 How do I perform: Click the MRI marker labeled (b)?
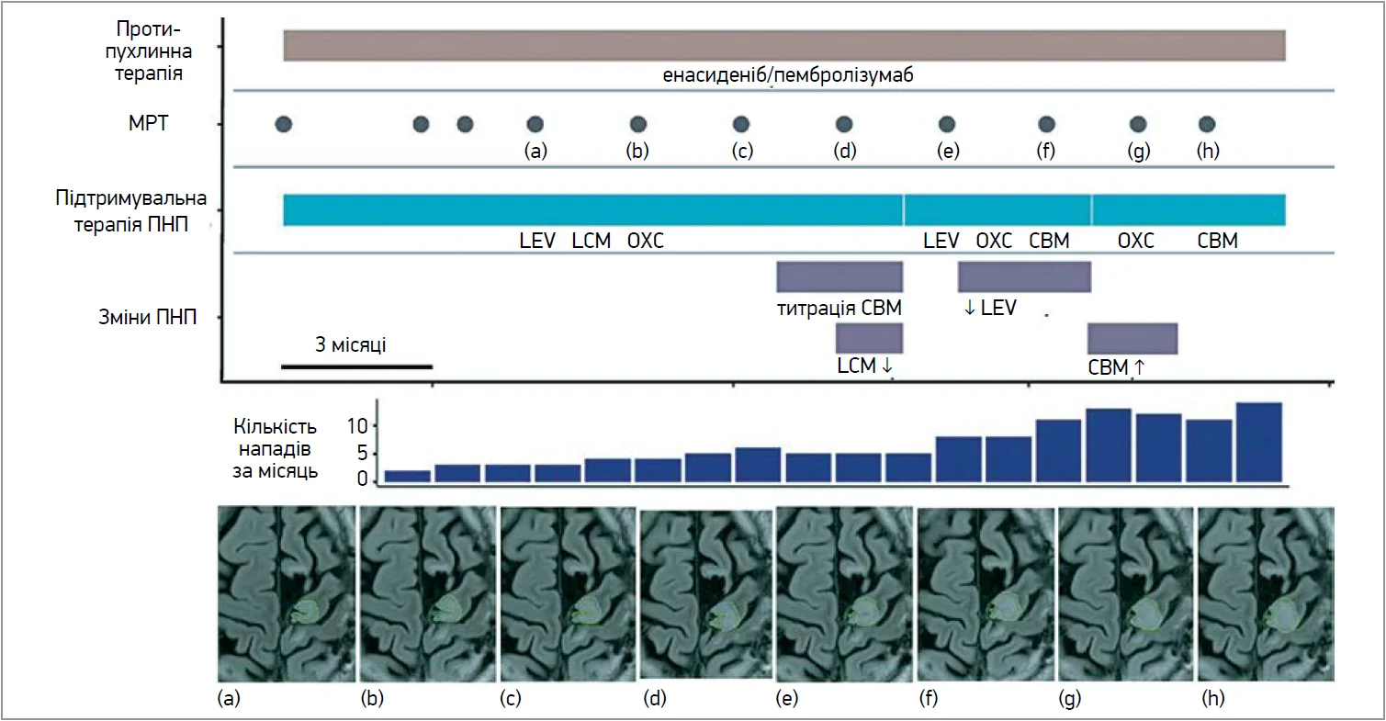coord(637,124)
